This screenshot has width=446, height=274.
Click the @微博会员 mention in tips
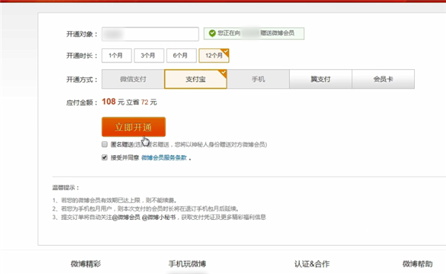click(126, 218)
